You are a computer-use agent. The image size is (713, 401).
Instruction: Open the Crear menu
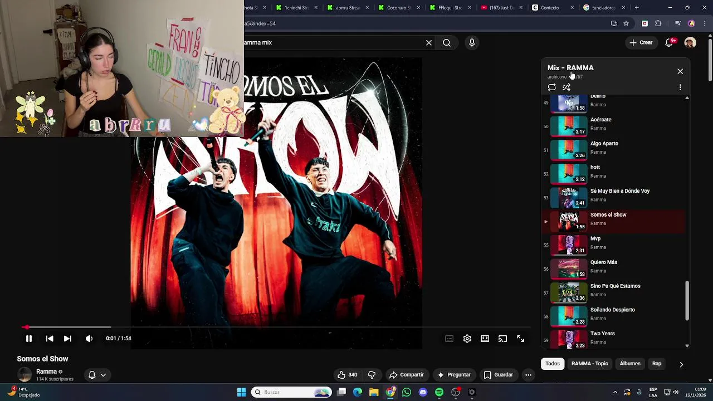(x=641, y=42)
